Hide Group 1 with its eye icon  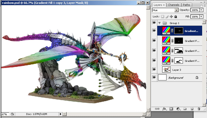tap(154, 23)
